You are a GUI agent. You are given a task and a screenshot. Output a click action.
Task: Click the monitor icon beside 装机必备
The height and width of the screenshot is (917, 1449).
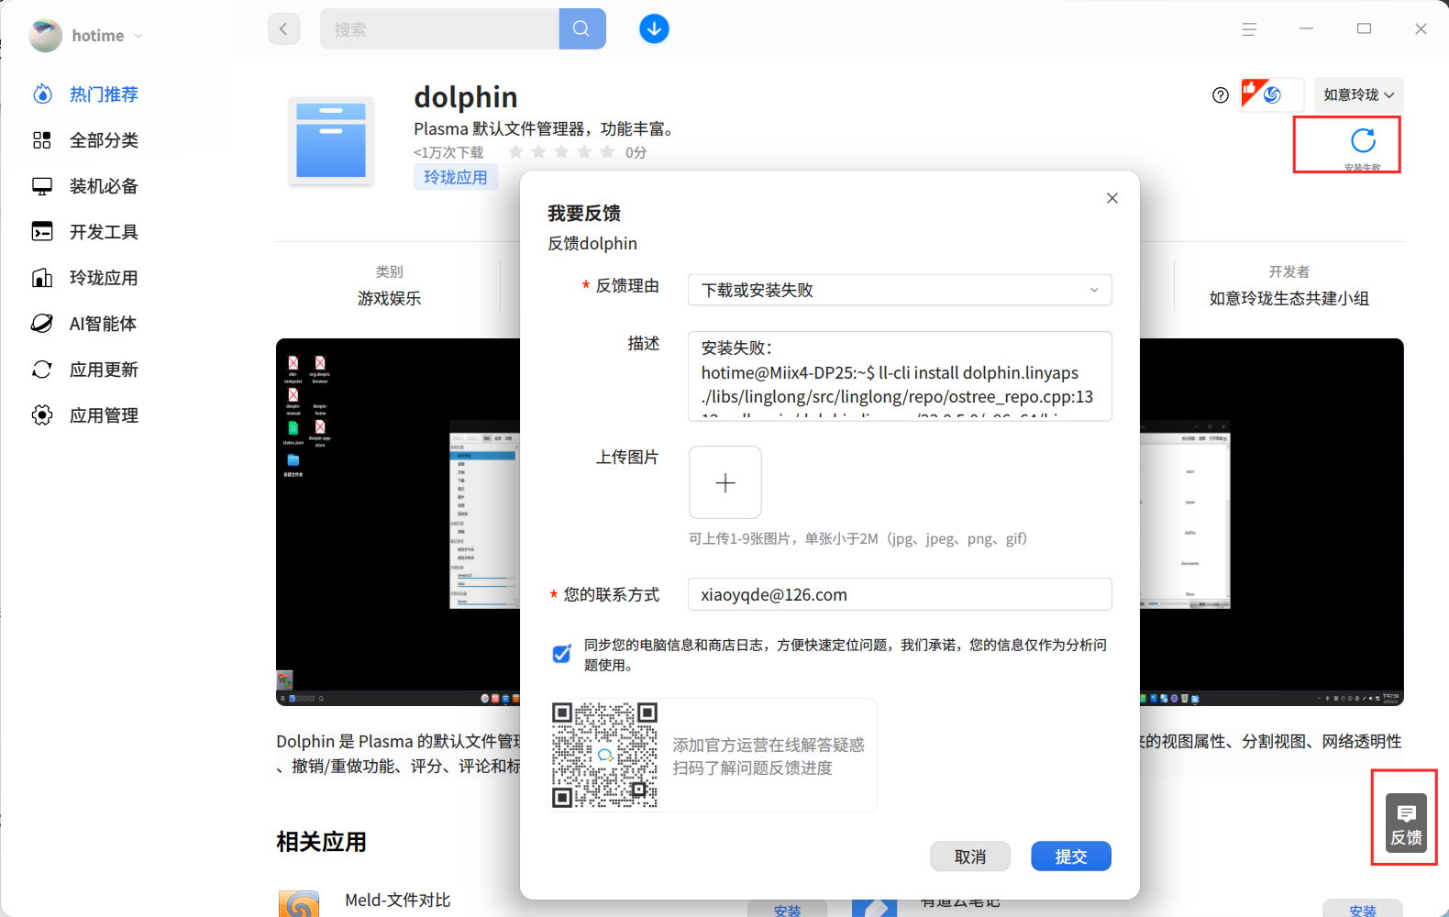pyautogui.click(x=42, y=186)
